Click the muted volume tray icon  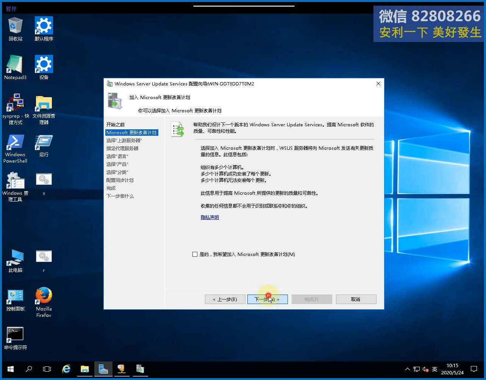(x=425, y=369)
